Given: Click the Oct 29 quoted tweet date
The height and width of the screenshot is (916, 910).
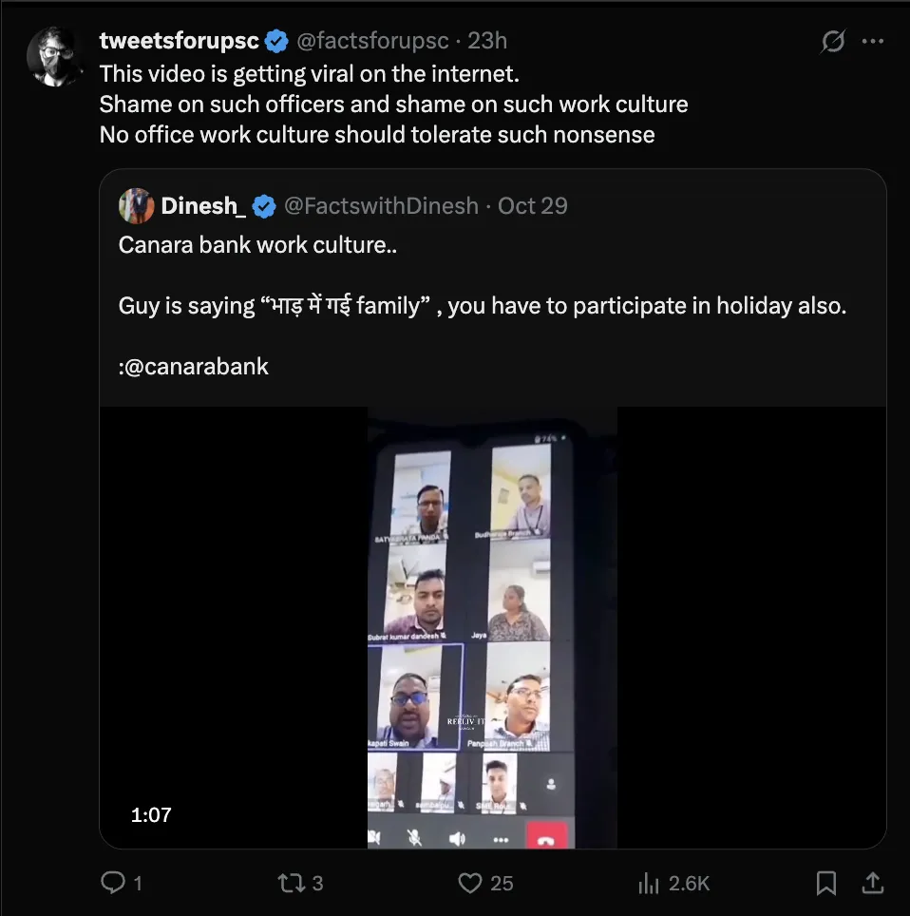Looking at the screenshot, I should point(533,205).
